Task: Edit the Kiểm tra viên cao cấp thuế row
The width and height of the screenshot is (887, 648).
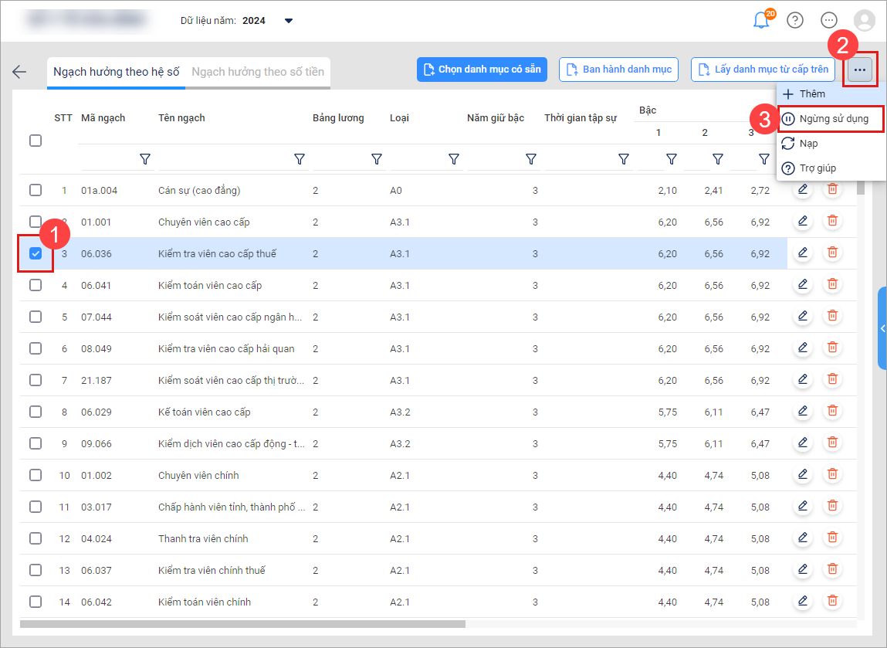Action: pos(803,253)
